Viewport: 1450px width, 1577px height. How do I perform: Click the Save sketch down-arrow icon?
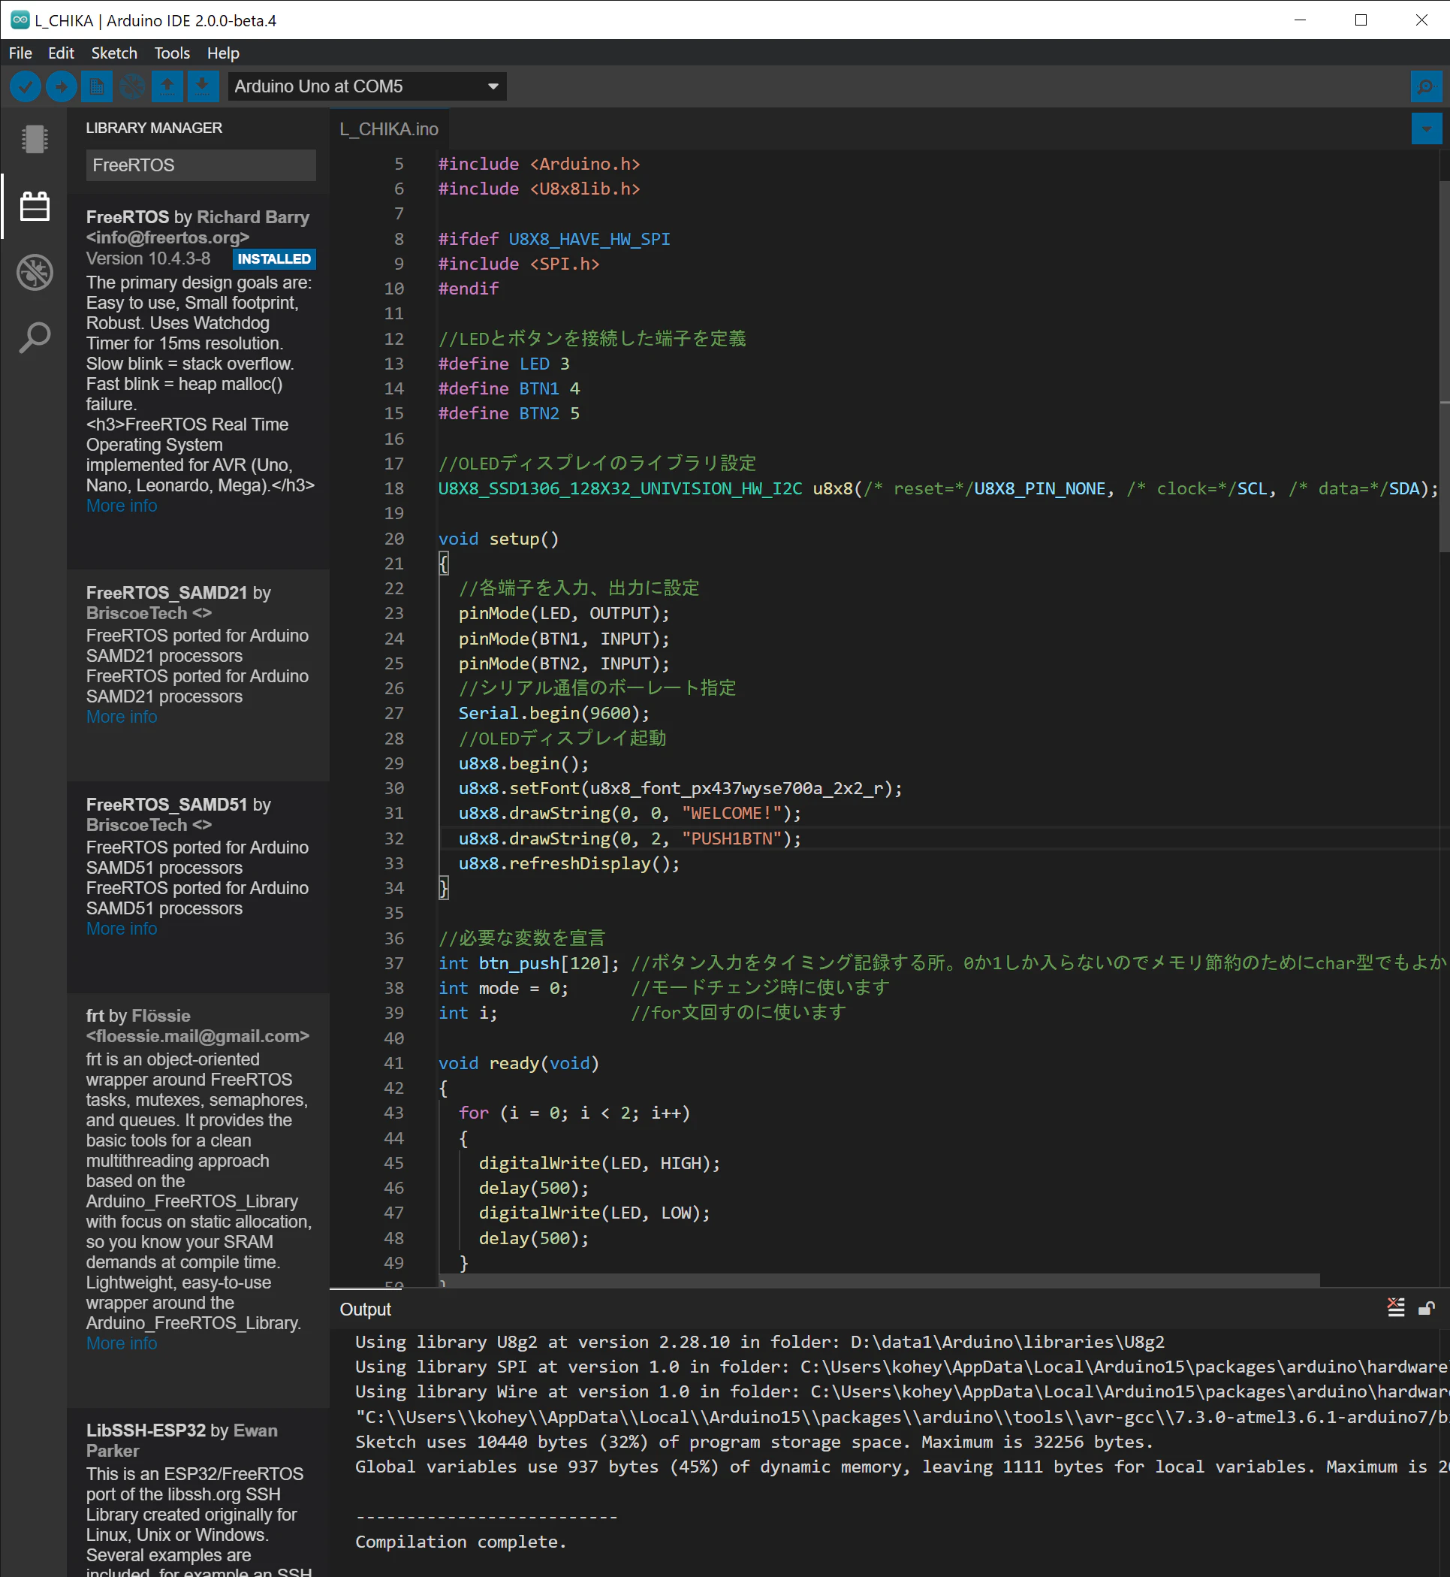203,86
